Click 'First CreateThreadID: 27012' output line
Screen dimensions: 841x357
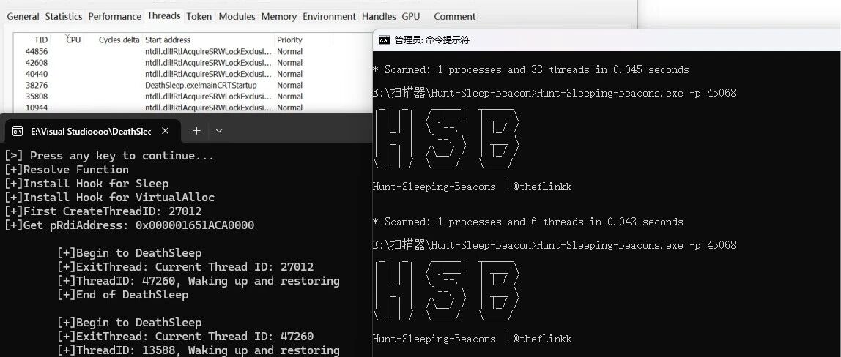103,211
